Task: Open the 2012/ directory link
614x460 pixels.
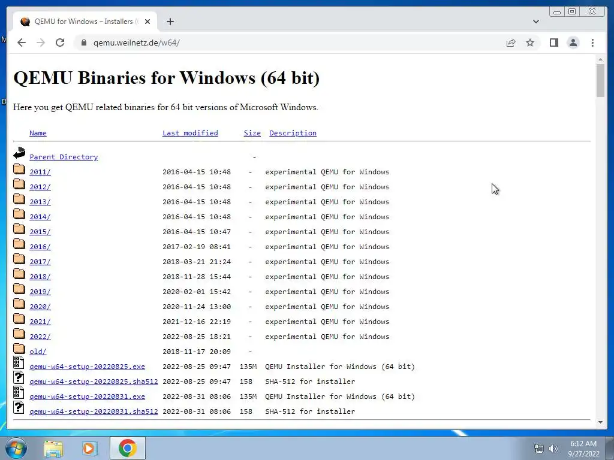Action: click(40, 187)
